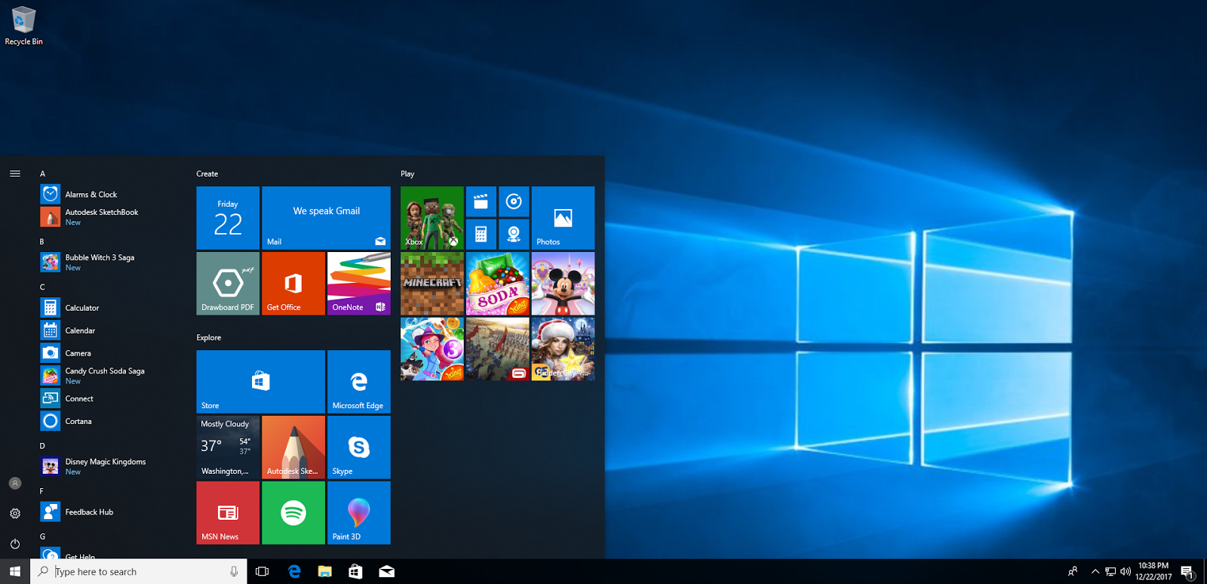
Task: Launch the Movies & TV clapperboard tile
Action: point(481,201)
